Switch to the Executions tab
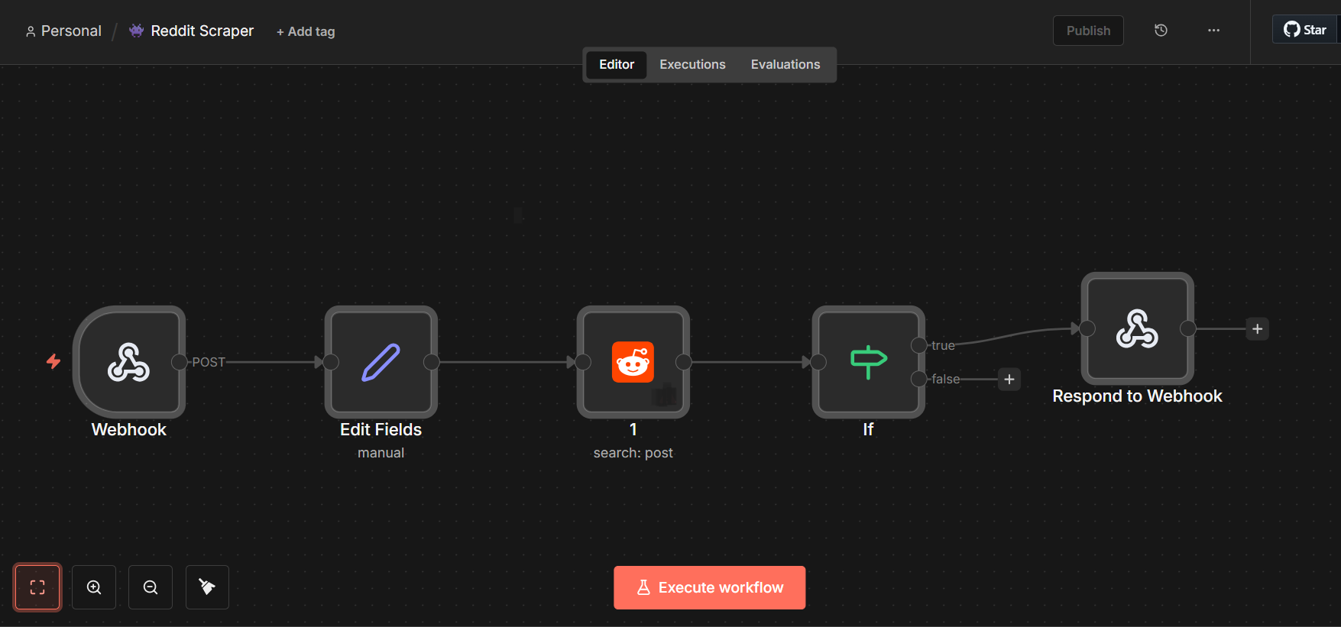Screen dimensions: 1341x627 click(x=693, y=65)
